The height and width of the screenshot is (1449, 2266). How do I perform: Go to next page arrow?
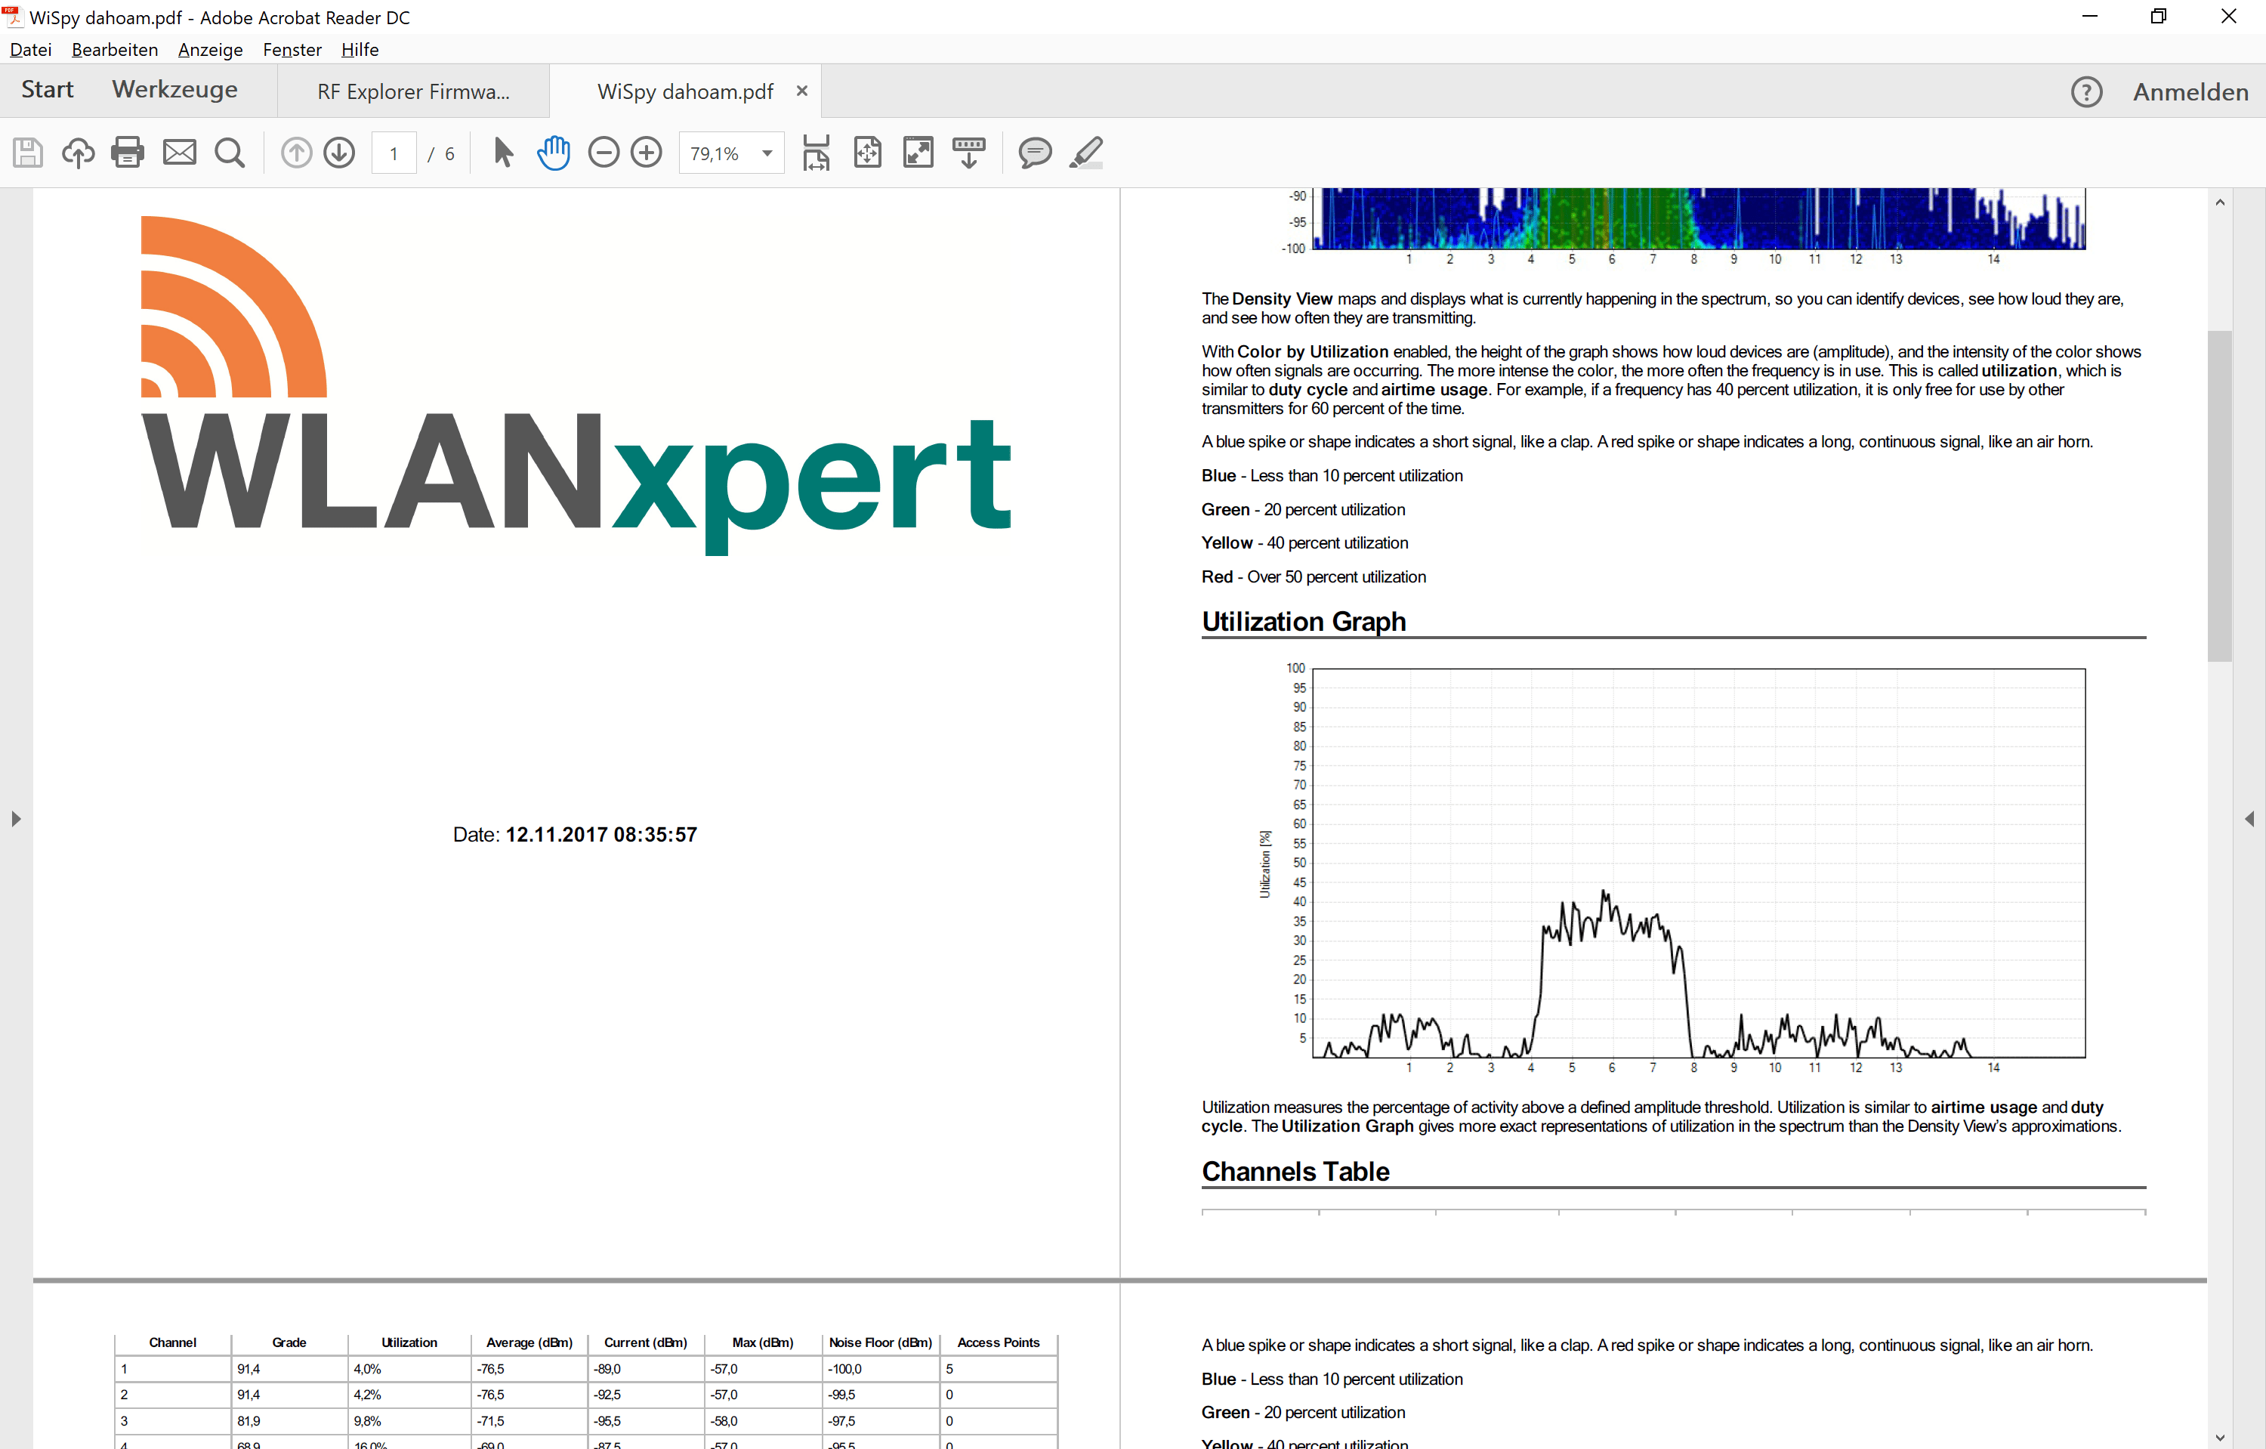tap(340, 153)
